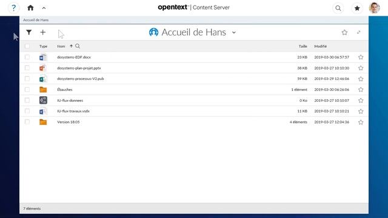Sort by the Nom column

(61, 46)
